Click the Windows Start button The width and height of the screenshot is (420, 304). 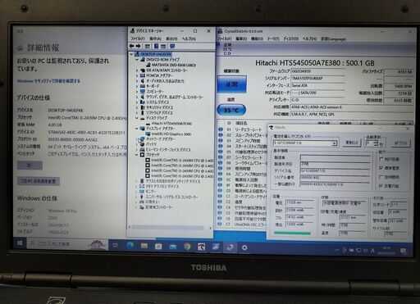click(20, 243)
